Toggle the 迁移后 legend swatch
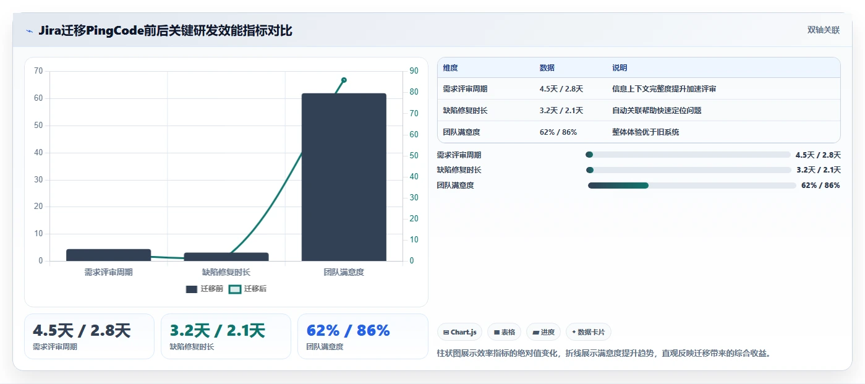This screenshot has height=384, width=865. [235, 289]
